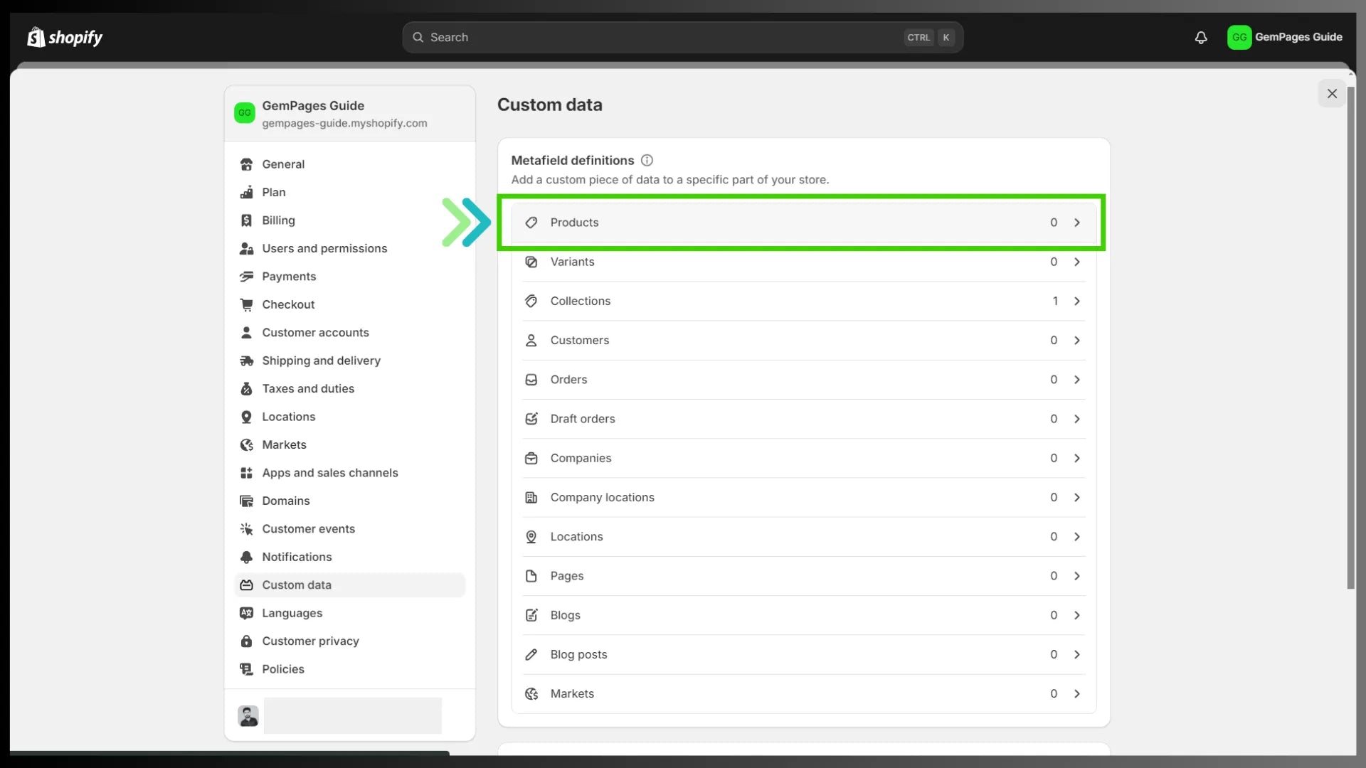This screenshot has height=768, width=1366.
Task: Click the Customer accounts person icon
Action: (x=246, y=333)
